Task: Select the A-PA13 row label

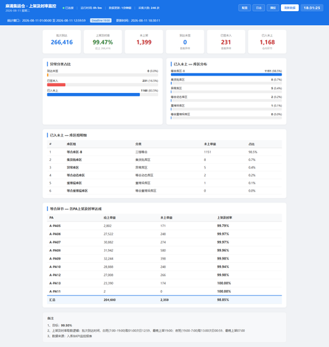Action: tap(55, 283)
